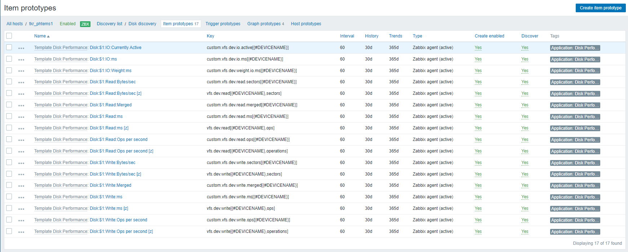Screen dimensions: 628x252
Task: Toggle Discover Yes for Disk:$1:Read:Merged
Action: (525, 105)
